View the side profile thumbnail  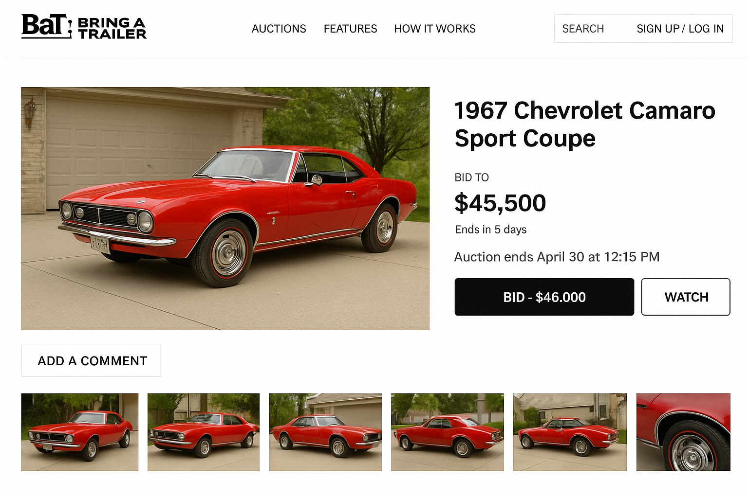[x=325, y=432]
